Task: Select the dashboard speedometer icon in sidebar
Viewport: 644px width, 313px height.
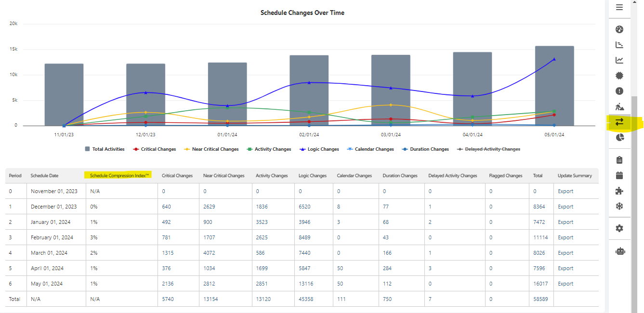Action: click(619, 29)
